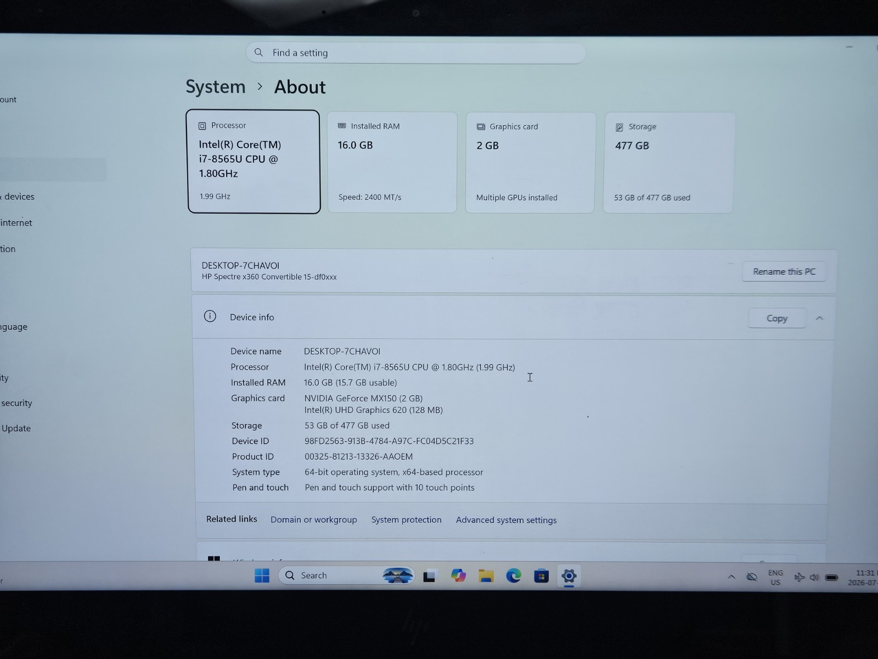Open the Update sidebar item
Viewport: 878px width, 659px height.
pyautogui.click(x=15, y=428)
